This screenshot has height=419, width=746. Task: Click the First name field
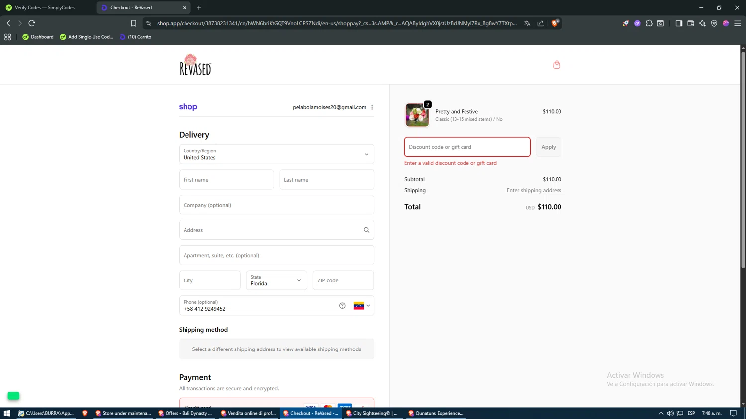click(226, 180)
